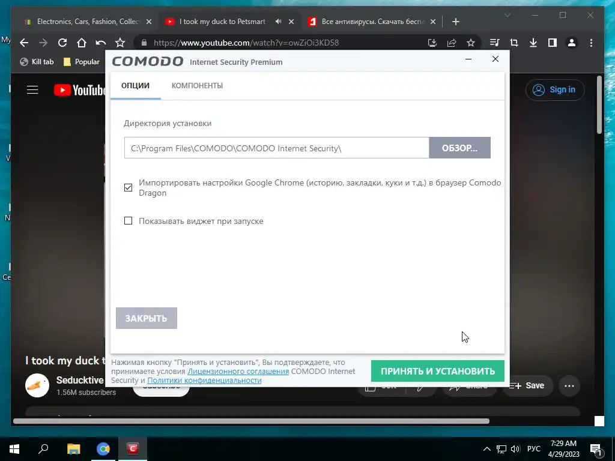Open the volume tray icon
Image resolution: width=615 pixels, height=461 pixels.
[515, 449]
